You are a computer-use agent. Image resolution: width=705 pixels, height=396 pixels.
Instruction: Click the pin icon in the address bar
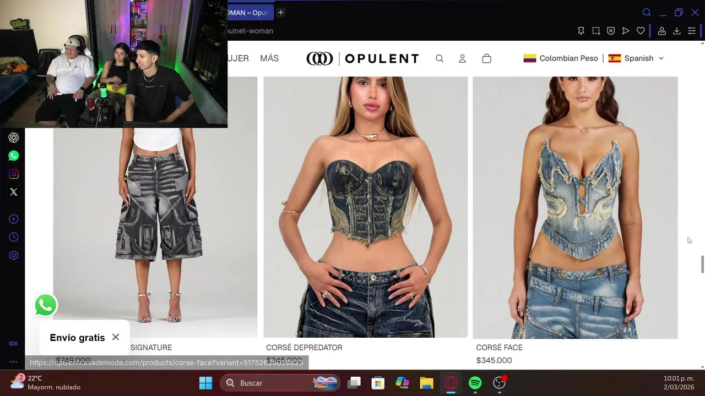click(581, 31)
